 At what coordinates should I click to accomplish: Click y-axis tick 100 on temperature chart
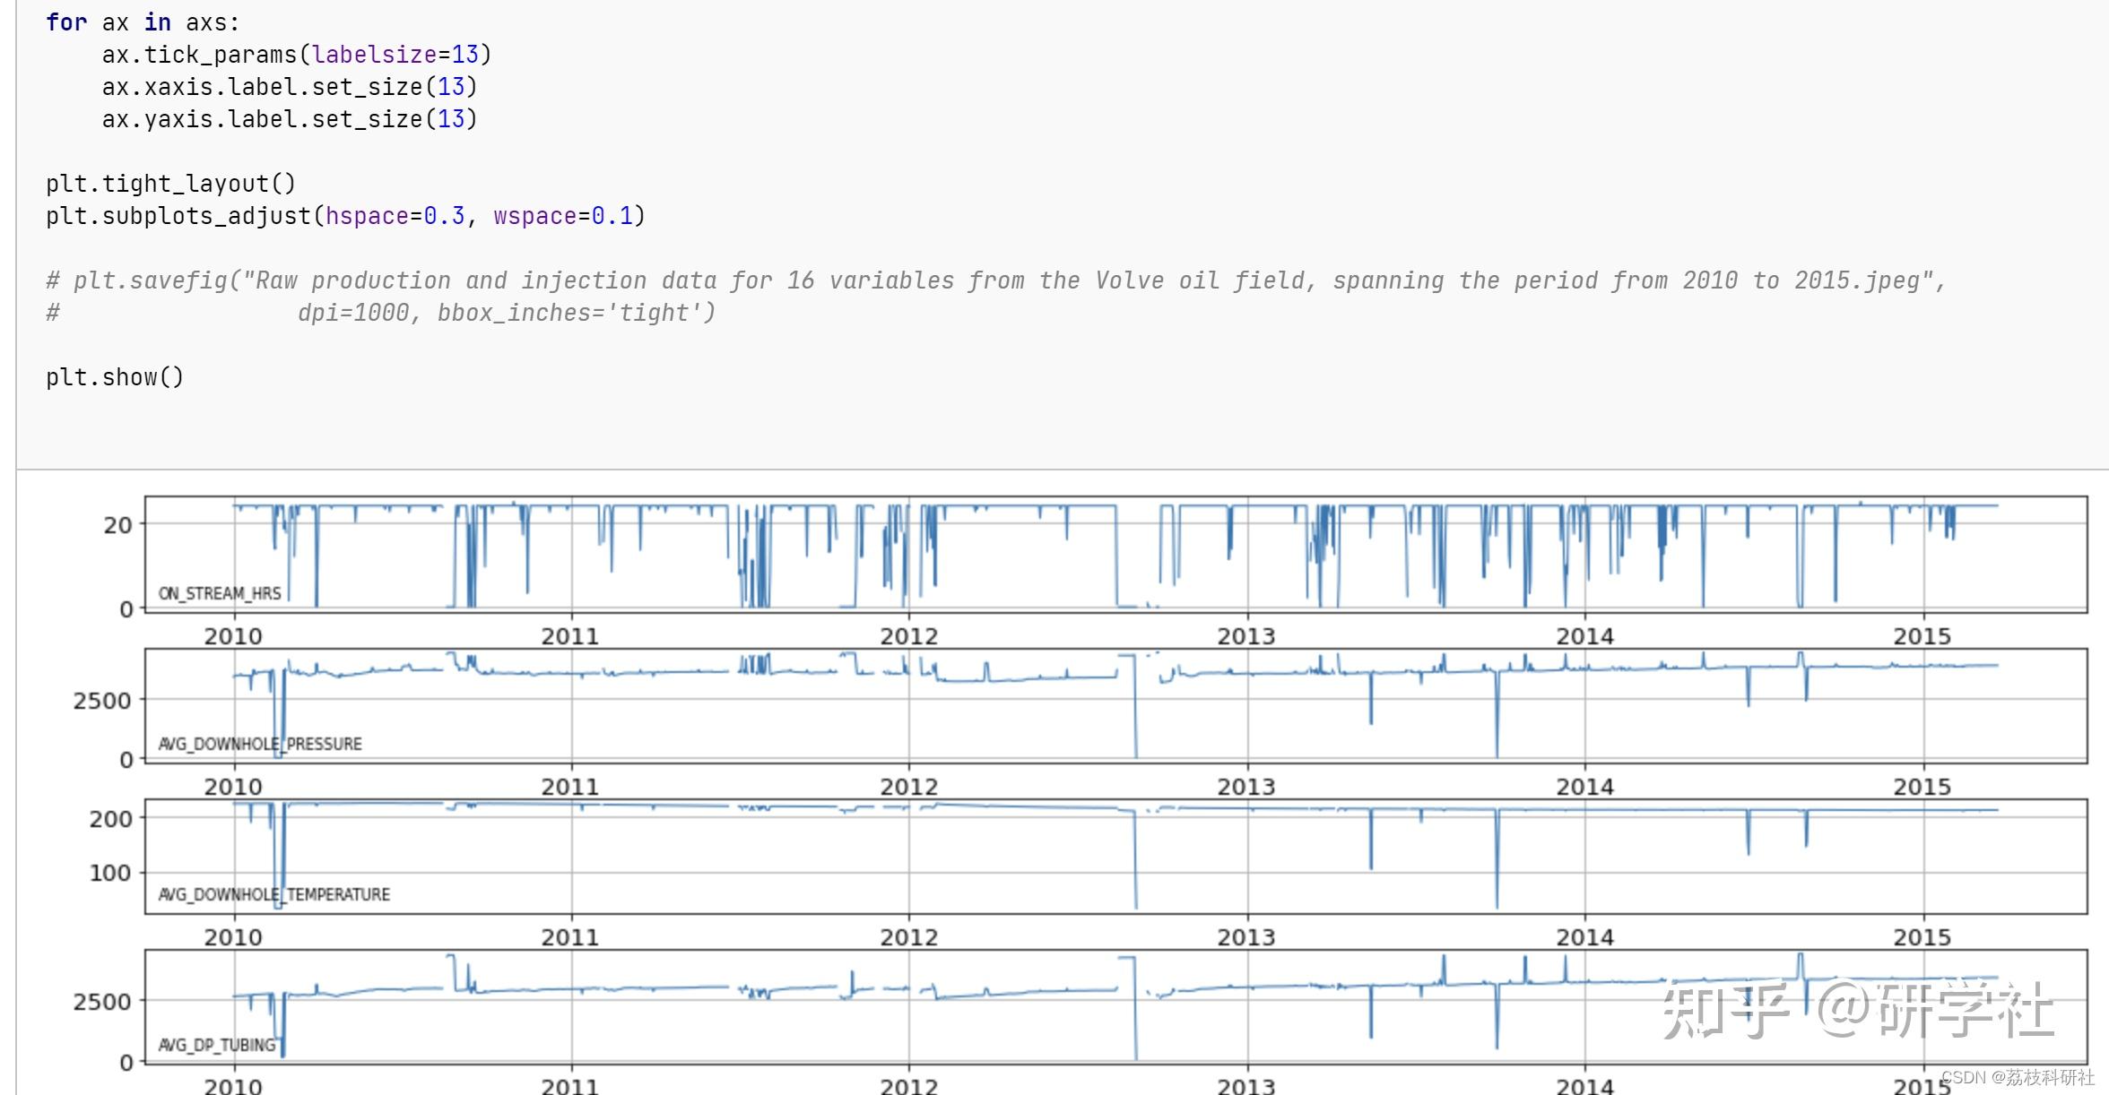(110, 873)
